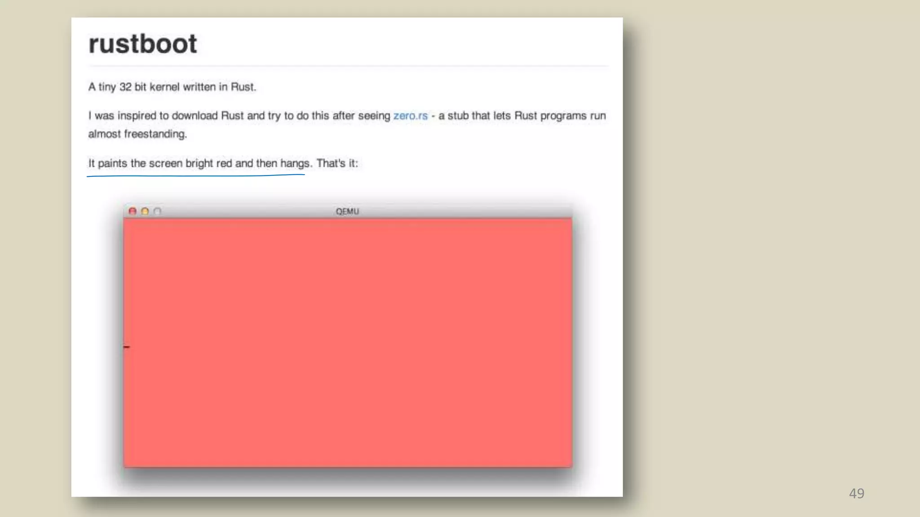Click the underlined 'It paints the screen' text
Screen dimensions: 920x517
click(x=136, y=163)
